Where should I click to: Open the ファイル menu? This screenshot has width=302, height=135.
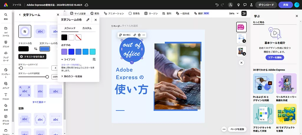(17, 5)
